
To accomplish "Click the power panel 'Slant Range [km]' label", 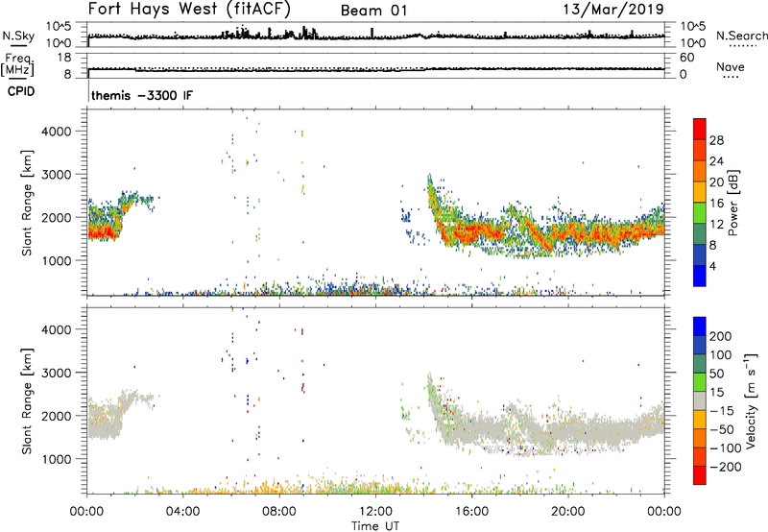I will tap(27, 203).
